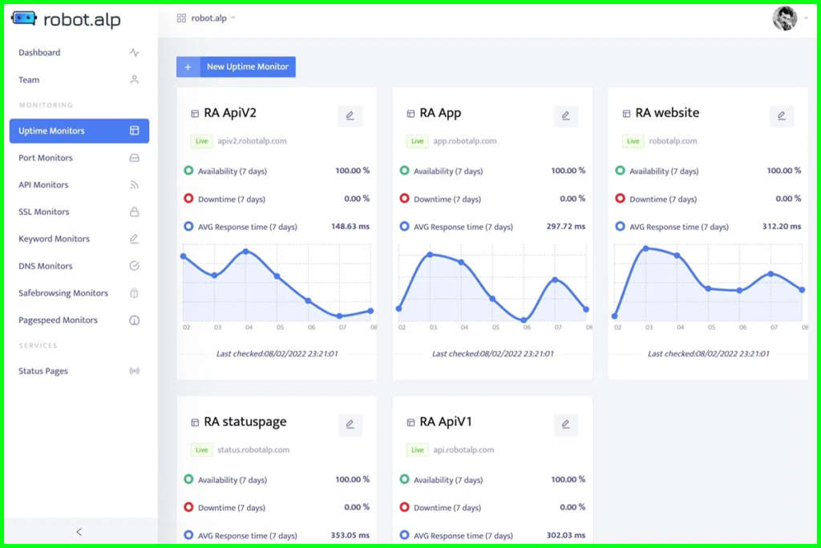Open edit for RA statuspage monitor
The height and width of the screenshot is (548, 821).
pos(350,425)
